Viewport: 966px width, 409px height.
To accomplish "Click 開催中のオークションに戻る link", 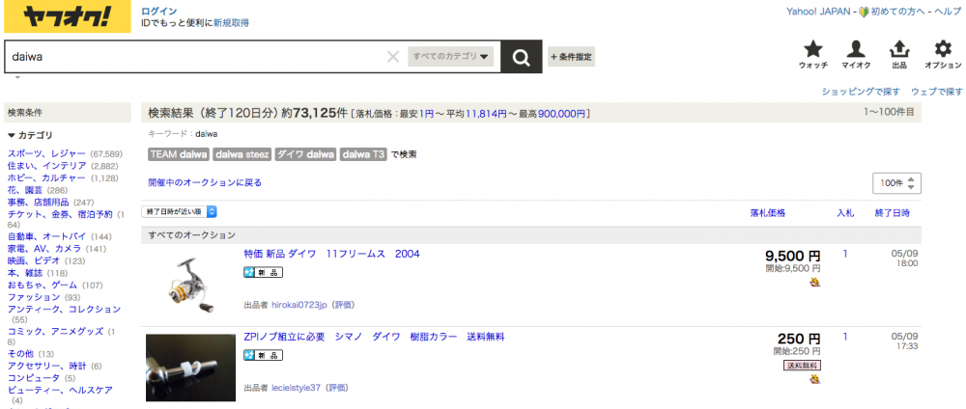I will tap(205, 182).
